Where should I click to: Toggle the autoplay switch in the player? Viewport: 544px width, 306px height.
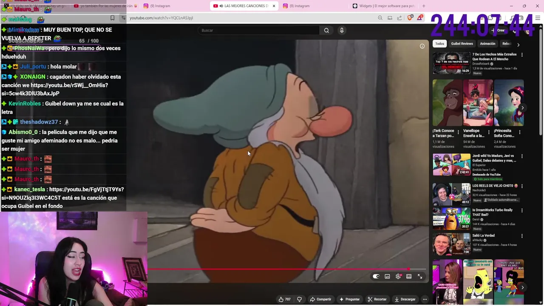click(x=376, y=277)
